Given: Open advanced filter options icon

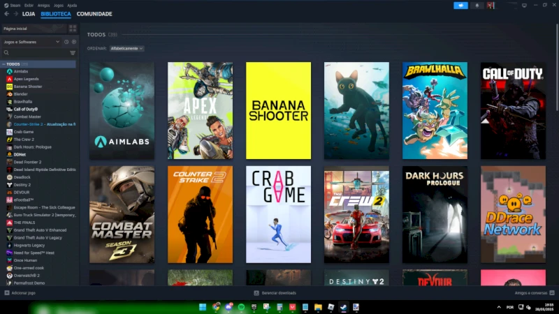Looking at the screenshot, I should pos(73,53).
